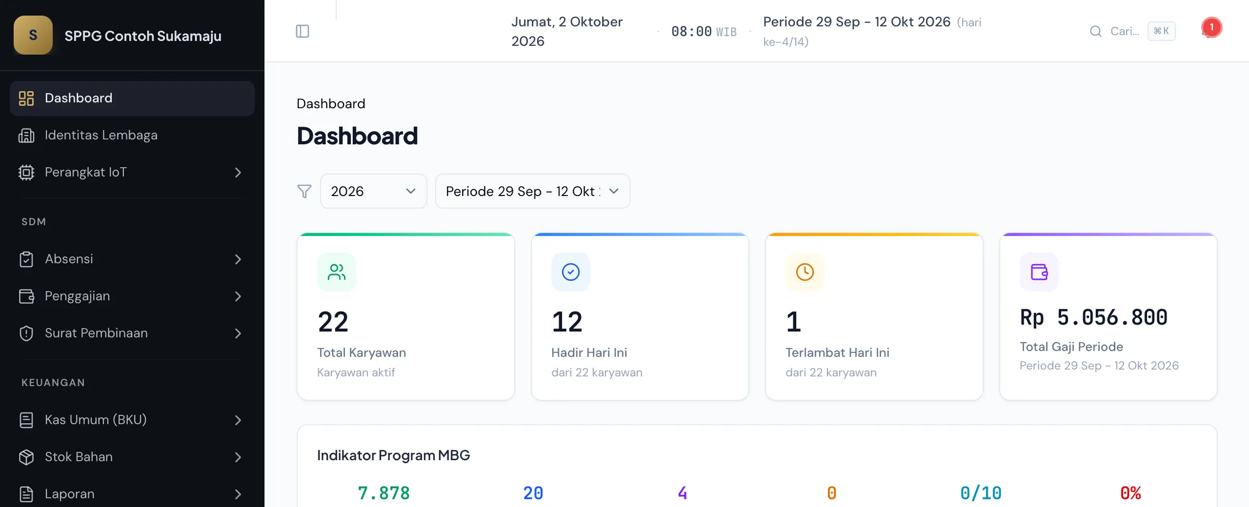Click the 0/10 indicator value
The width and height of the screenshot is (1249, 507).
981,493
